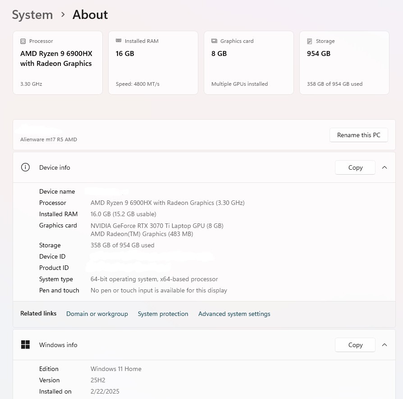Click the 'Edition' row label
Image resolution: width=403 pixels, height=399 pixels.
tap(49, 369)
